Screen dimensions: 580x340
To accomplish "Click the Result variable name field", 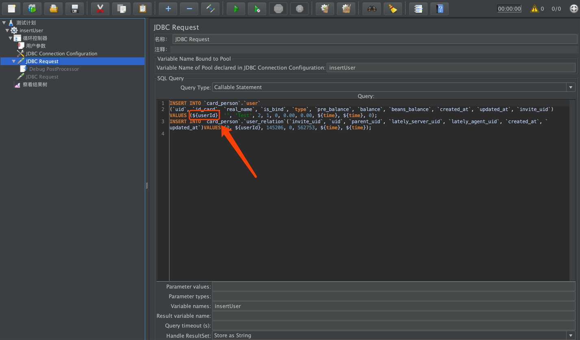I will [393, 316].
